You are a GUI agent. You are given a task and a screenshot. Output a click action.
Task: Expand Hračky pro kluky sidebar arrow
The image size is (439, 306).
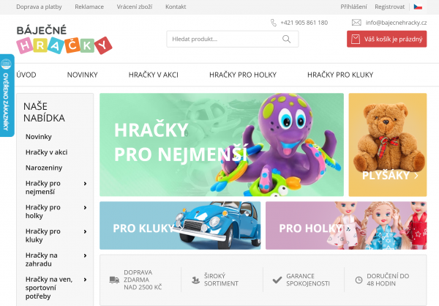85,231
